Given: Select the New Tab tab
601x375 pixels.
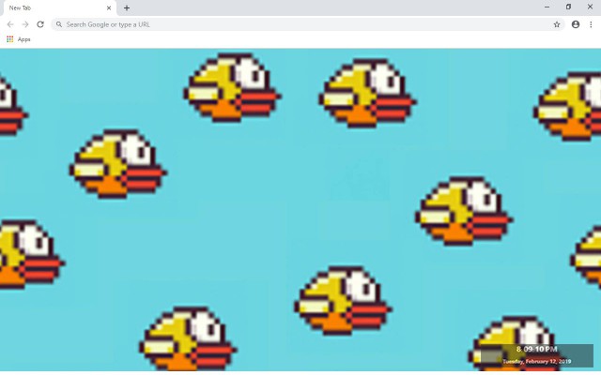Looking at the screenshot, I should click(59, 8).
